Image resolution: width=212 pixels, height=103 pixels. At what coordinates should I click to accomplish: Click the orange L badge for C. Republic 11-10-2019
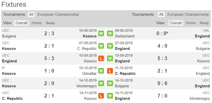[110, 71]
